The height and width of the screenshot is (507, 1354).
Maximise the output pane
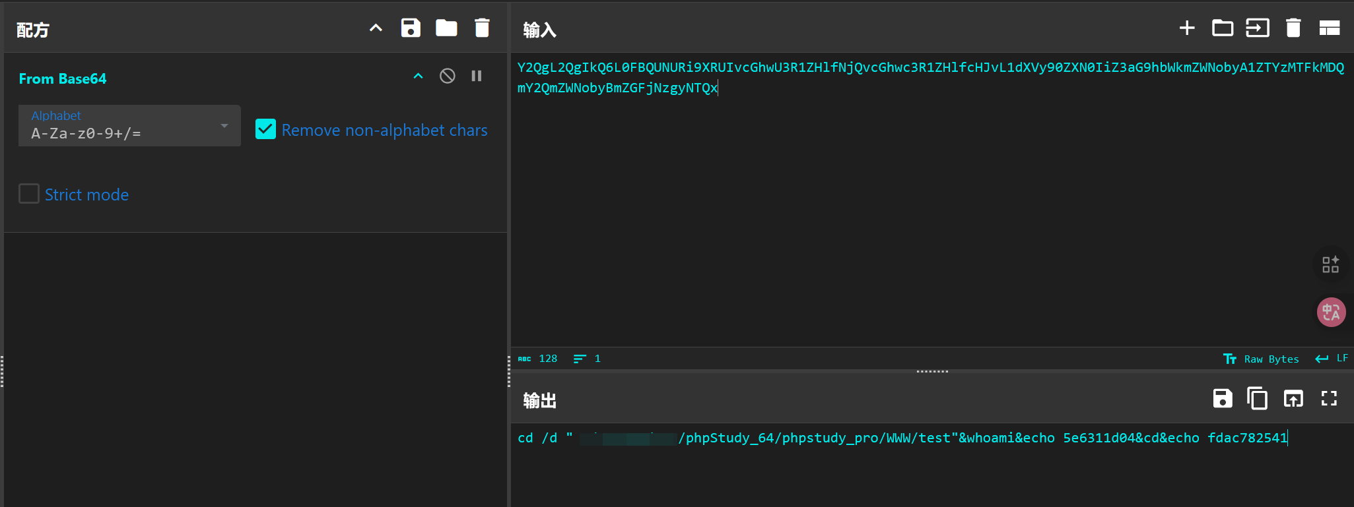click(1328, 399)
